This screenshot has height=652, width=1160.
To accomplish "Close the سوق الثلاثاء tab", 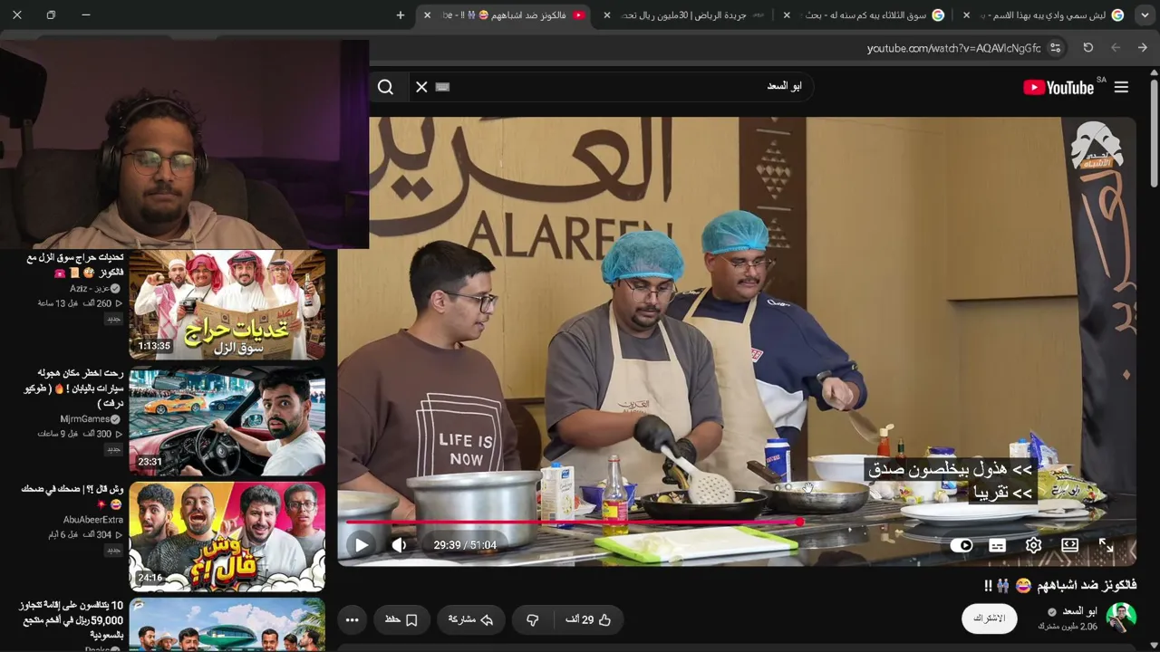I will (787, 15).
